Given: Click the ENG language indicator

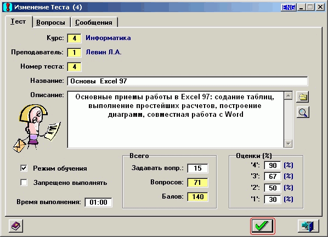Looking at the screenshot, I should (289, 7).
